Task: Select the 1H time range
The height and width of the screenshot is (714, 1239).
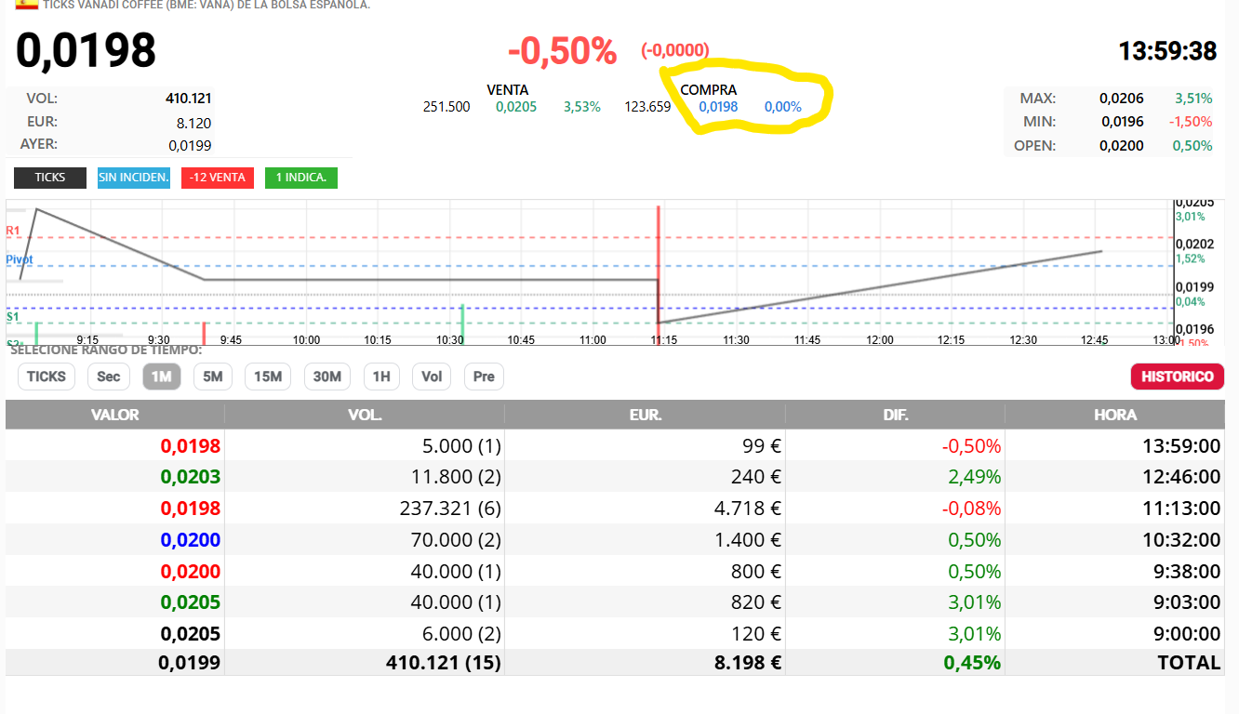Action: (x=381, y=377)
